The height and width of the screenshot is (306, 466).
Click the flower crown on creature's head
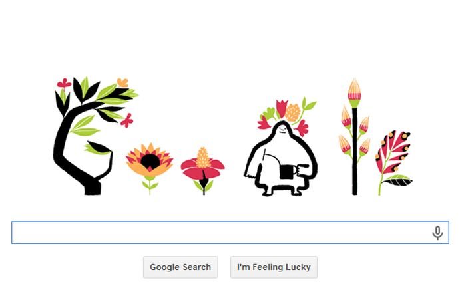click(x=286, y=116)
